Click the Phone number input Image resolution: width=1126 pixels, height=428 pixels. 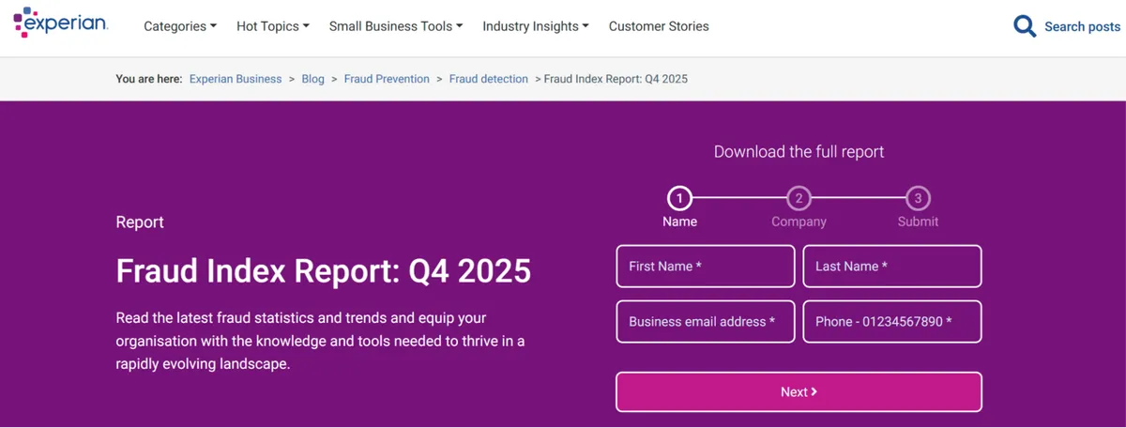[x=891, y=322]
